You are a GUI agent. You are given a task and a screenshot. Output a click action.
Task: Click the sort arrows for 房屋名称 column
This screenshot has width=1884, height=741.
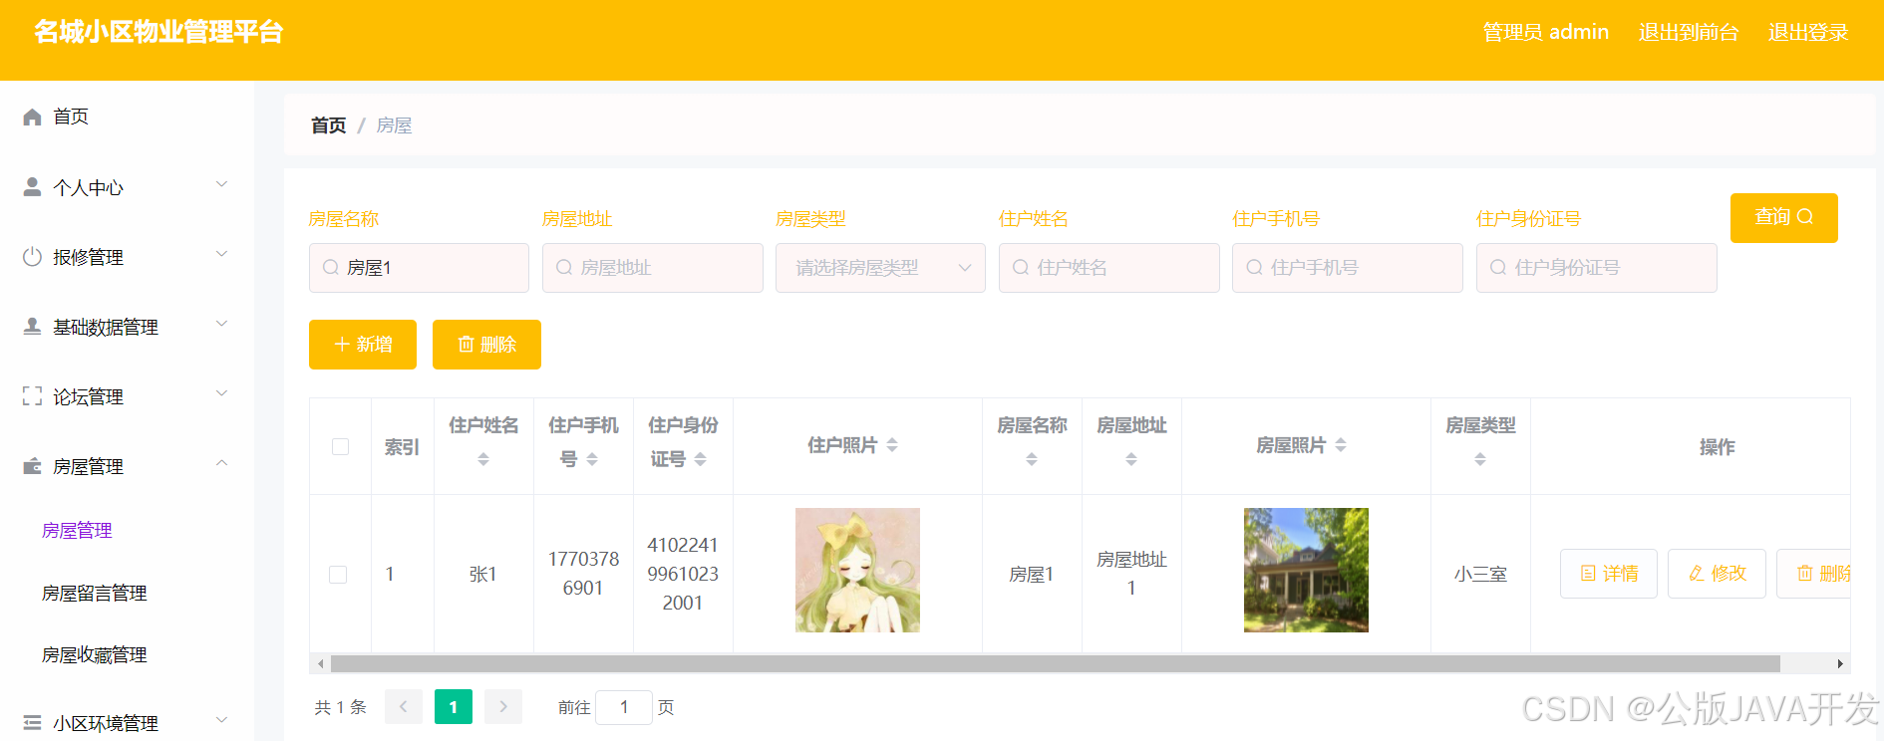tap(1032, 459)
